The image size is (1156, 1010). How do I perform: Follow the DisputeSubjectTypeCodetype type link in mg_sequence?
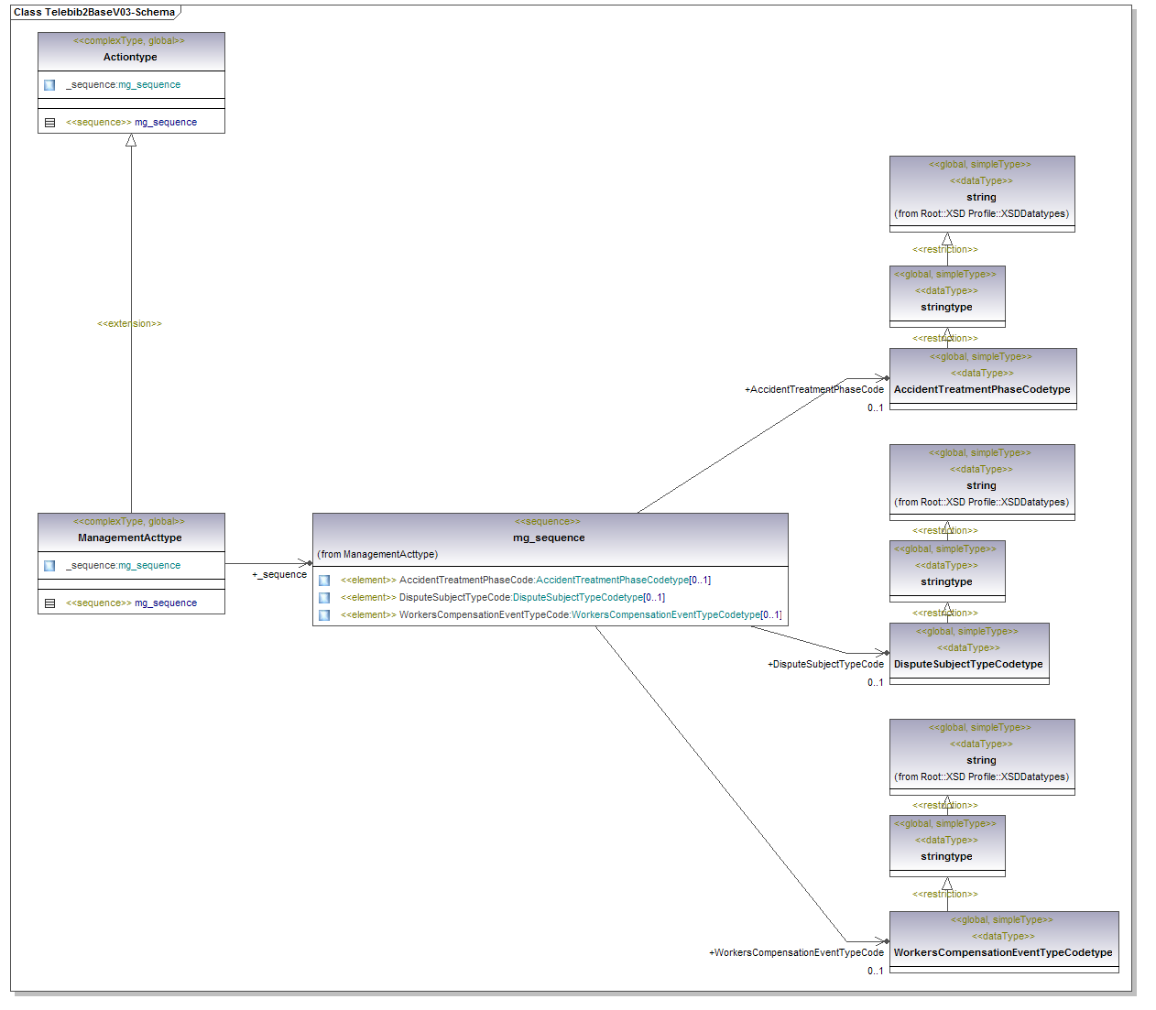(x=577, y=598)
